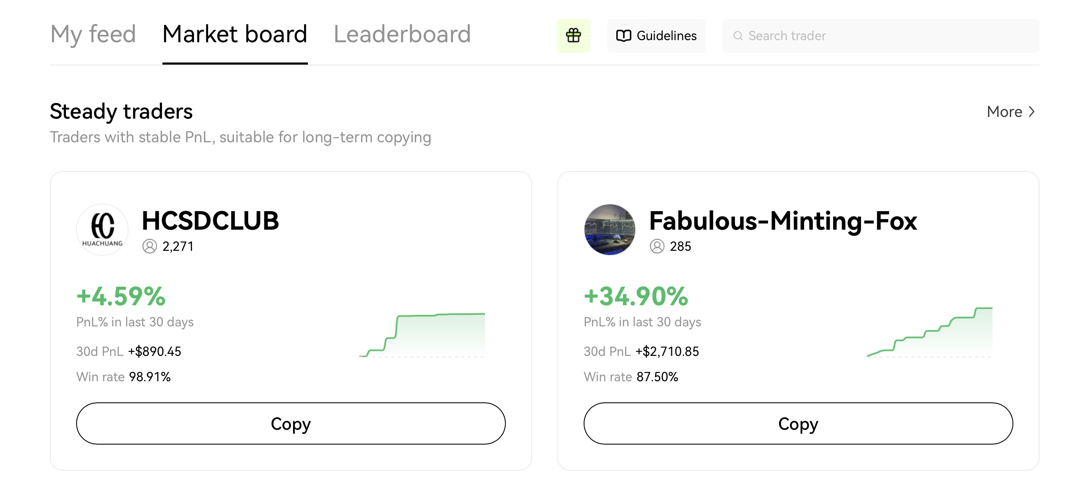
Task: Copy the HCSDCLUB trader
Action: (x=291, y=423)
